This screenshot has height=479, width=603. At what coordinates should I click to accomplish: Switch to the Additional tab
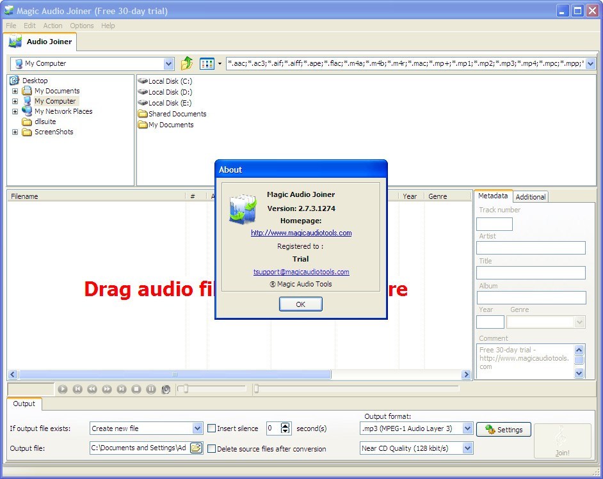530,197
